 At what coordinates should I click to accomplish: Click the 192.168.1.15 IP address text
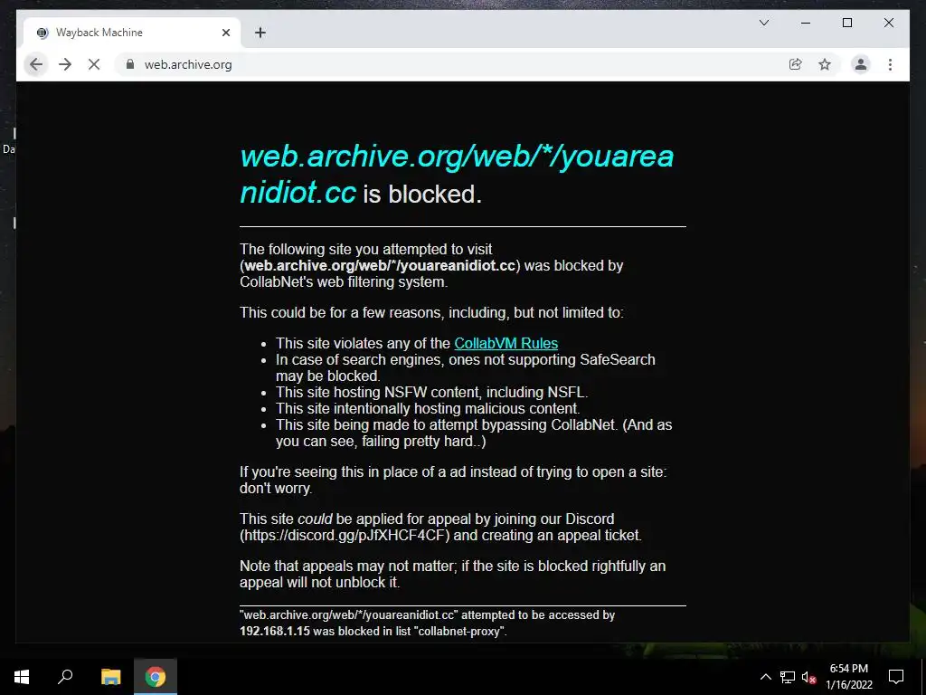[275, 631]
